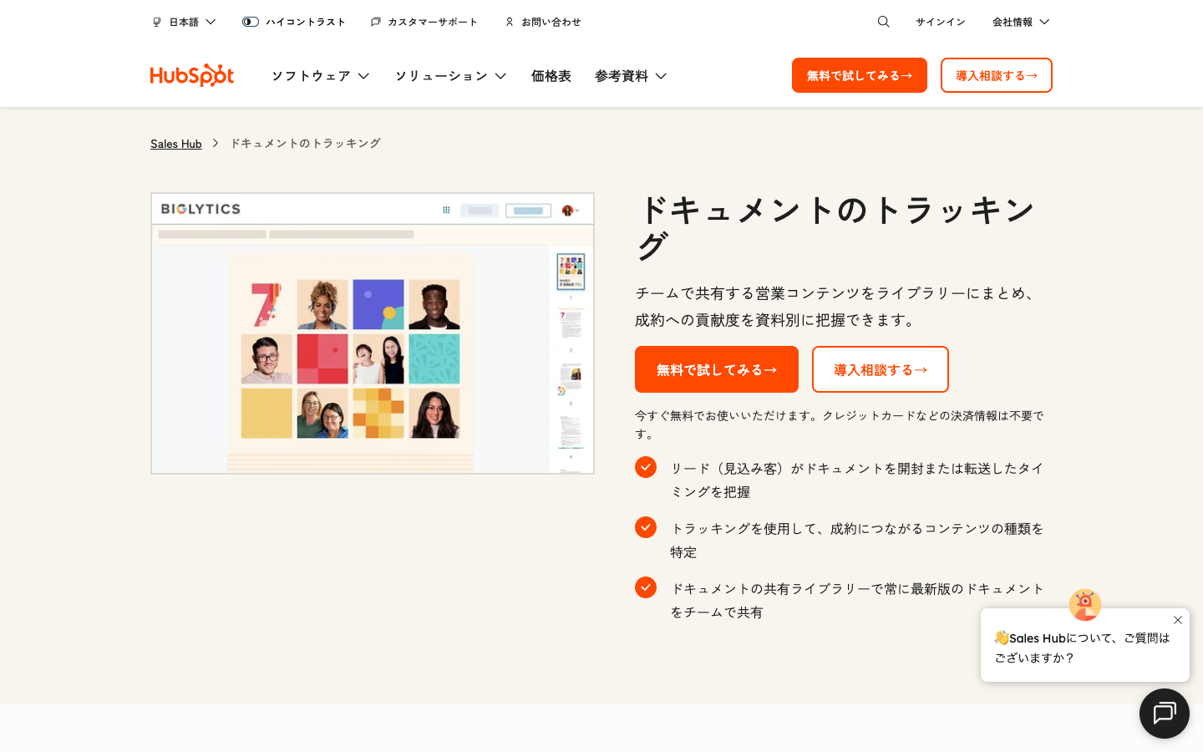Open the site search magnifier
This screenshot has height=752, width=1203.
[x=883, y=22]
